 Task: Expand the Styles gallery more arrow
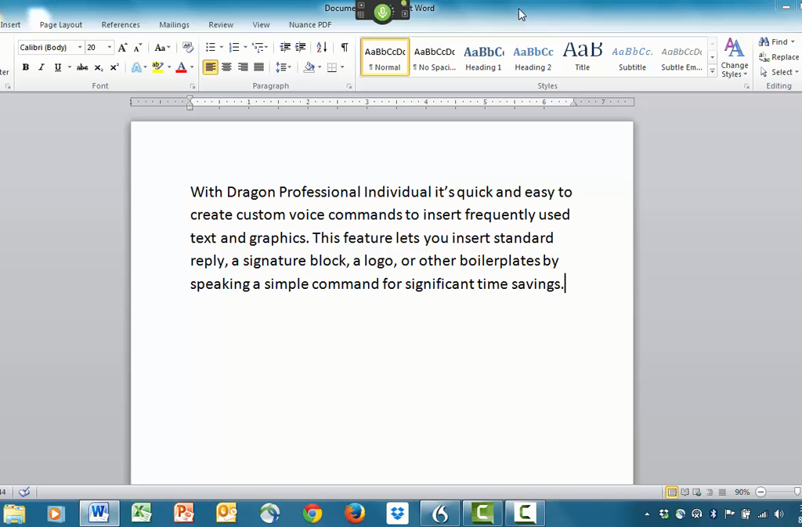point(712,71)
